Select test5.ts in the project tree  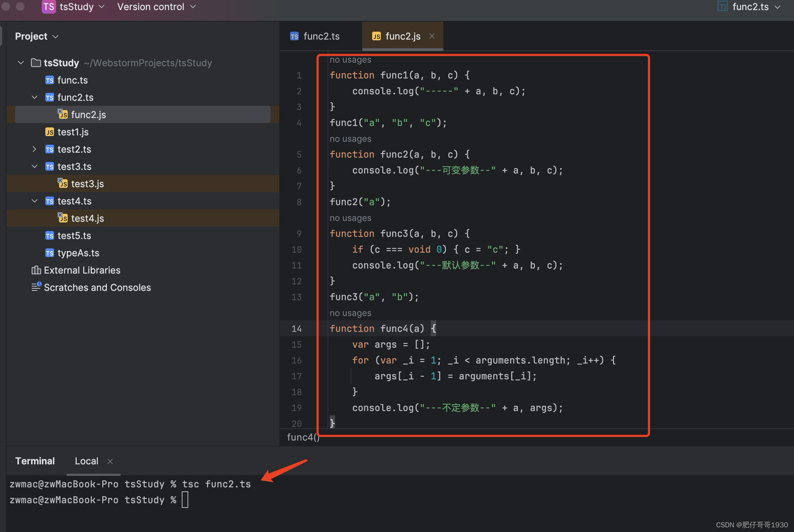(74, 235)
